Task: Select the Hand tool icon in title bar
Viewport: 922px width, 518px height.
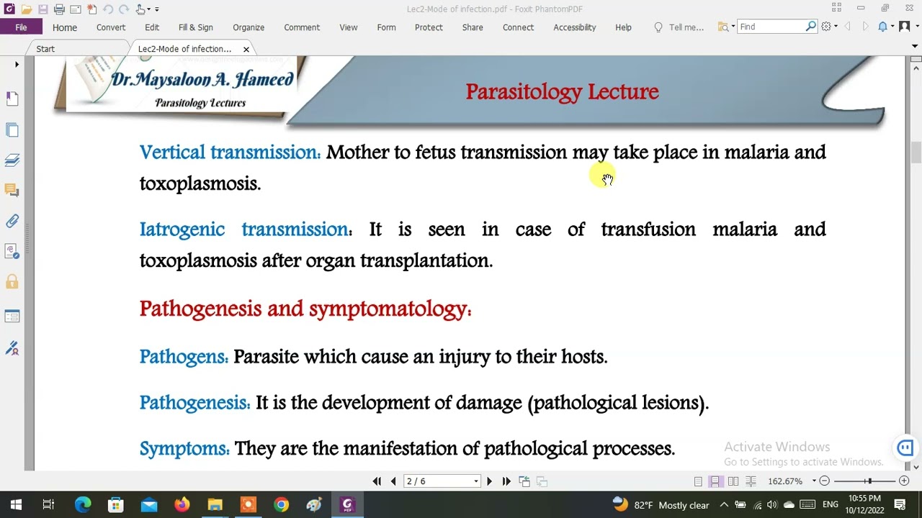Action: click(x=140, y=9)
